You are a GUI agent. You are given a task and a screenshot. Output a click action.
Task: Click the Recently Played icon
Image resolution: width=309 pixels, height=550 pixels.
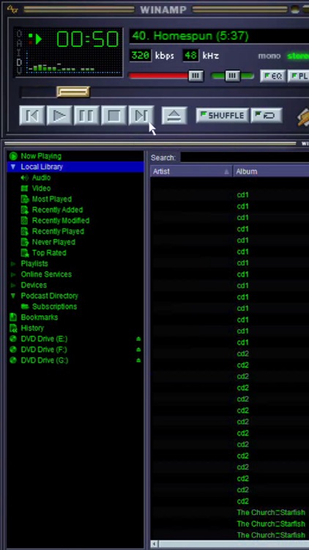click(x=24, y=232)
